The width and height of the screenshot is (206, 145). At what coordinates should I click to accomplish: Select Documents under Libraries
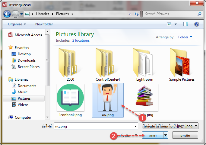pyautogui.click(x=27, y=86)
